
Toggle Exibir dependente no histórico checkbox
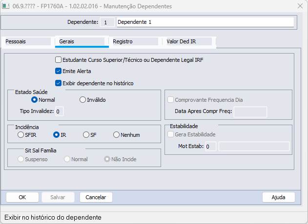click(x=58, y=83)
